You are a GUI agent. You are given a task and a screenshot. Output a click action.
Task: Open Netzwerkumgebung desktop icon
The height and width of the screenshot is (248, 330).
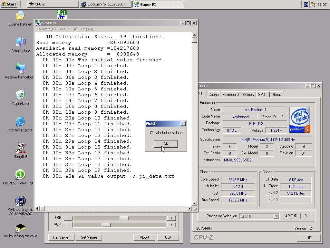coord(20,68)
